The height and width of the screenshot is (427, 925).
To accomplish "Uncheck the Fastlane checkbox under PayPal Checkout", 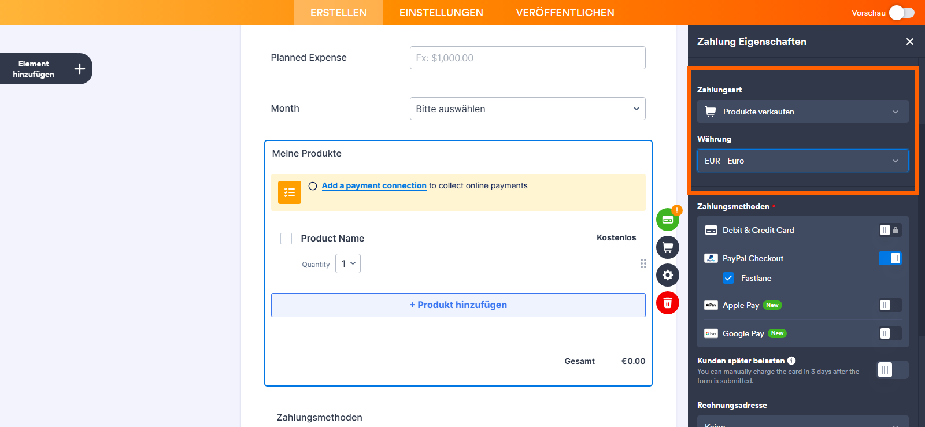I will 728,278.
